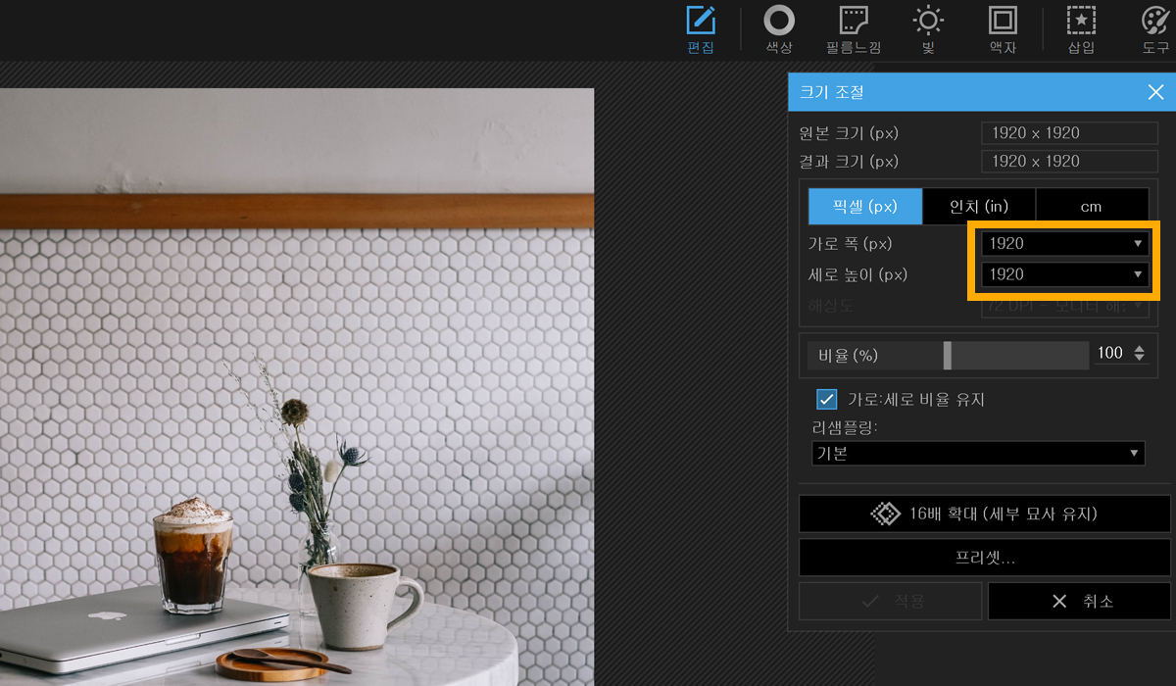1176x686 pixels.
Task: Close the 크기 조절 resize panel
Action: coord(1155,92)
